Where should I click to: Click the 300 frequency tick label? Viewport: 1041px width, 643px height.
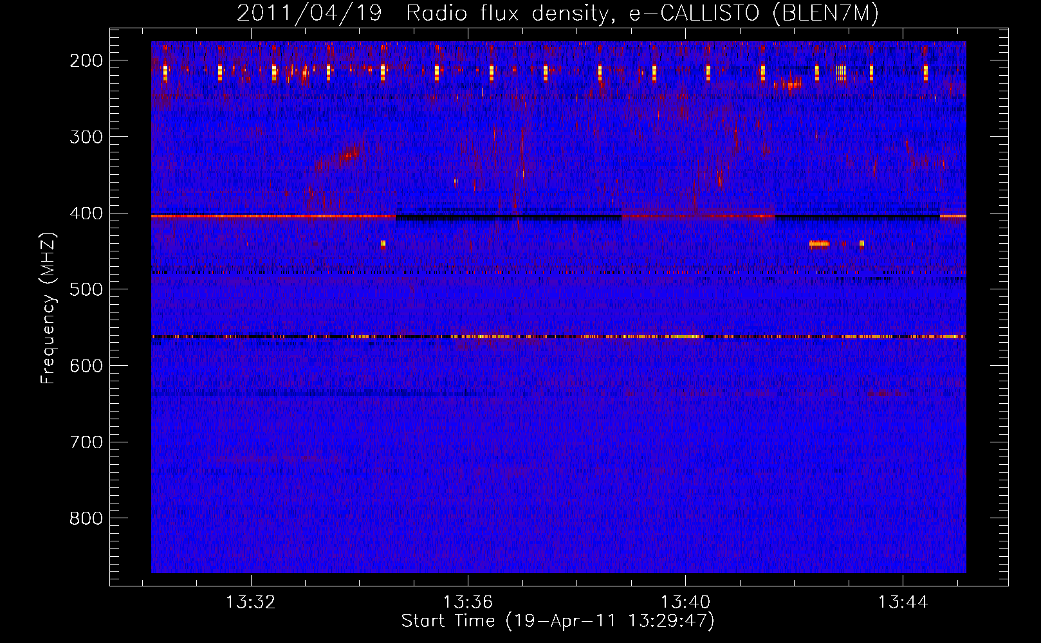pyautogui.click(x=86, y=137)
